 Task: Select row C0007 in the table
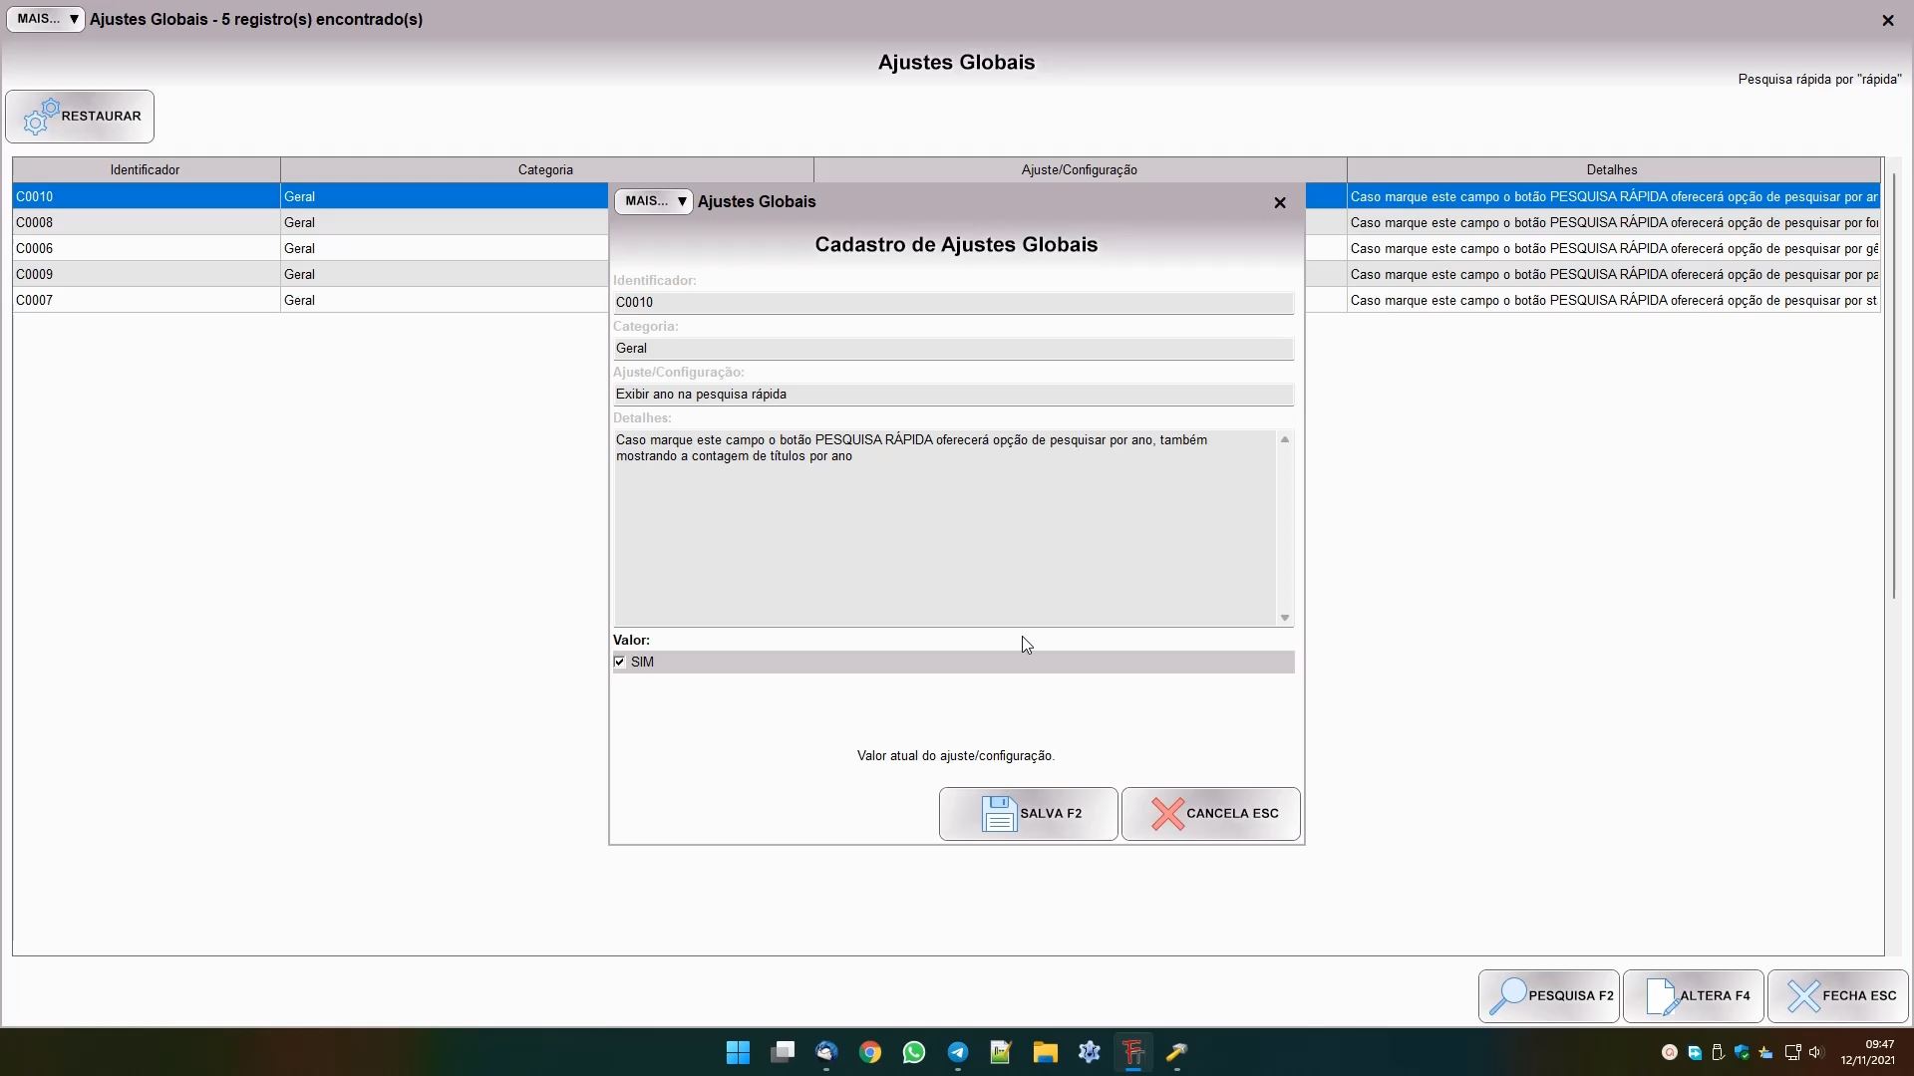click(146, 300)
